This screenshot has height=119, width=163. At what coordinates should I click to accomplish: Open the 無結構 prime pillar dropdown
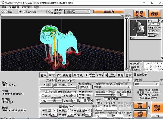coord(112,87)
